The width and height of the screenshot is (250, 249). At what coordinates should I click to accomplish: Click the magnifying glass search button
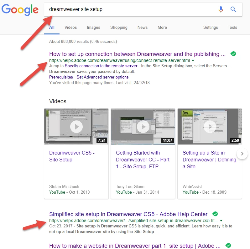coord(233,9)
